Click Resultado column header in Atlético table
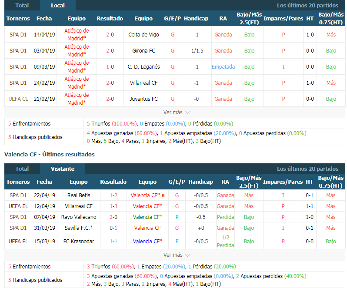Screen dimensions: 347x288 pos(110,18)
